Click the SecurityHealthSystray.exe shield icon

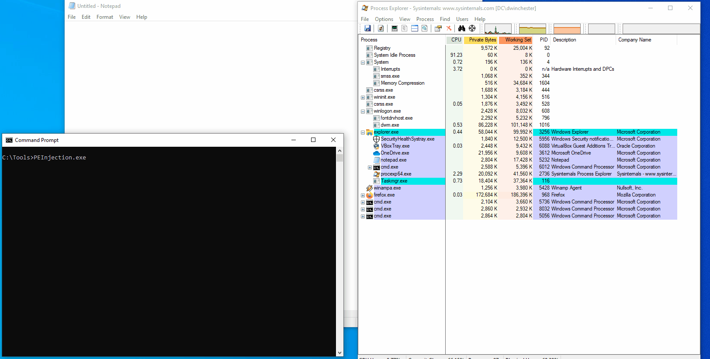pyautogui.click(x=376, y=139)
